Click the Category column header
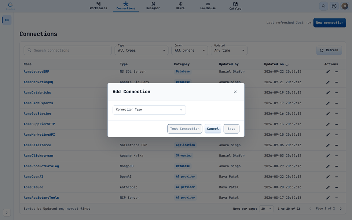 coord(182,64)
